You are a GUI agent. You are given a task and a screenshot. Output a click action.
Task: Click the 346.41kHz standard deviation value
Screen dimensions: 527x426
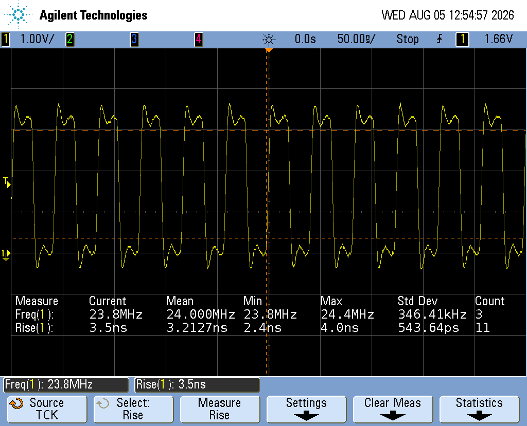[x=432, y=314]
